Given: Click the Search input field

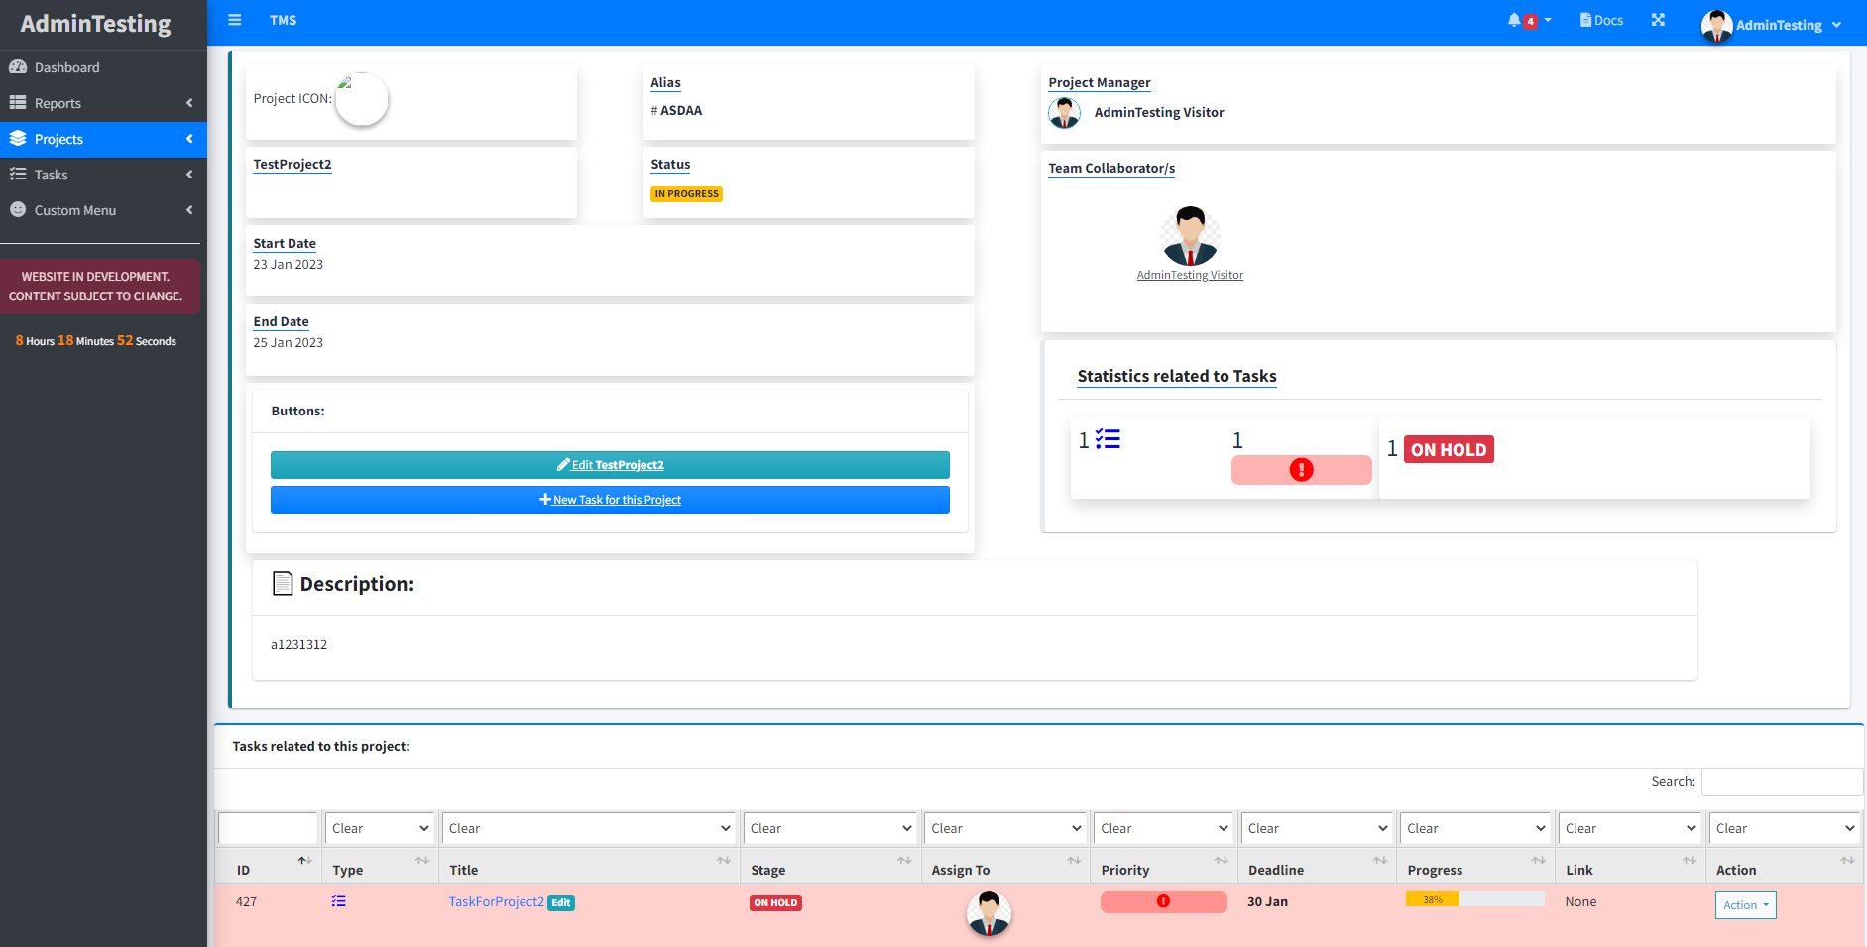Looking at the screenshot, I should pyautogui.click(x=1781, y=782).
